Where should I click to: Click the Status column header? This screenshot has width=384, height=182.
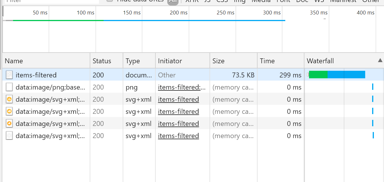coord(102,61)
